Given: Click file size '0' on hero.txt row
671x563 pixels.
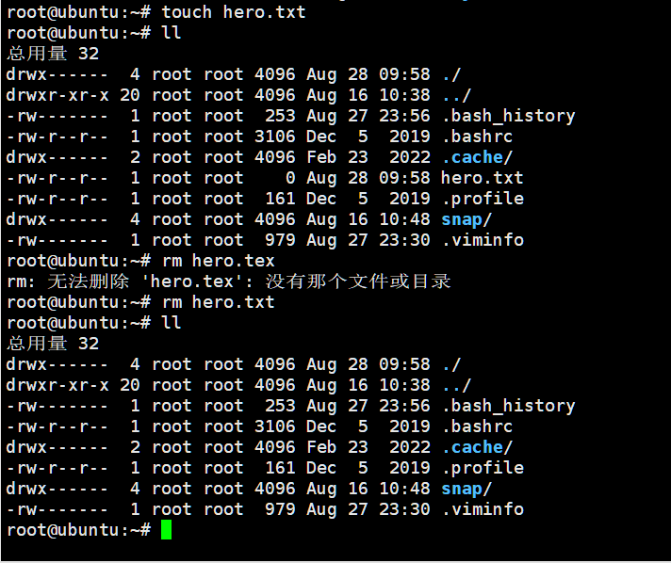Looking at the screenshot, I should (x=290, y=178).
